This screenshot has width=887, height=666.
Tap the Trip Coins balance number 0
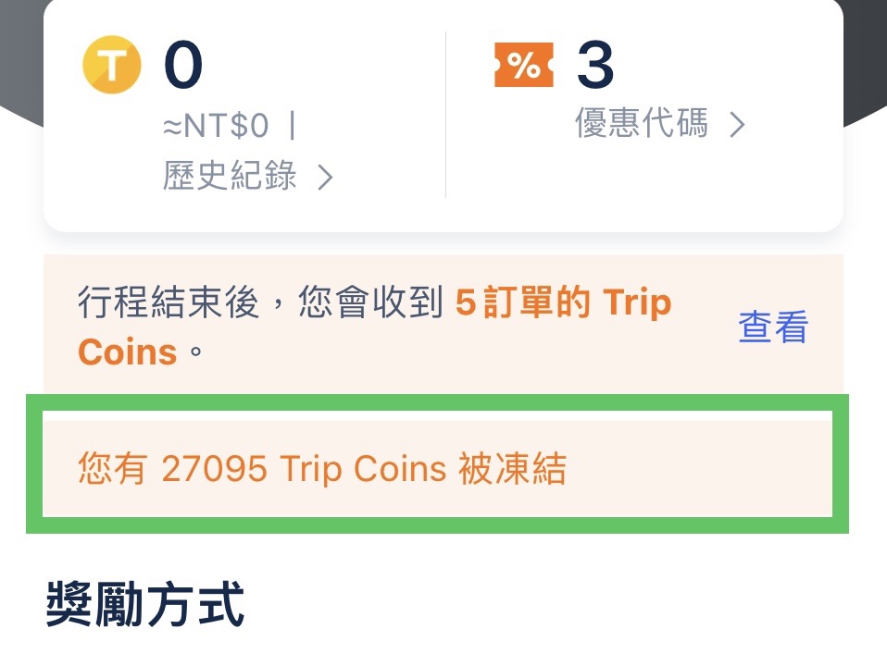pyautogui.click(x=182, y=65)
